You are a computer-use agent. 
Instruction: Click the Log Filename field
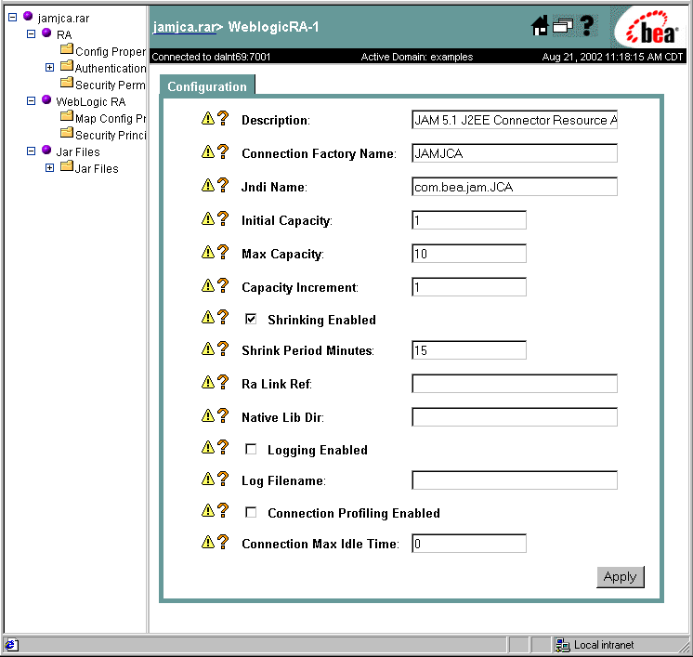coord(515,480)
